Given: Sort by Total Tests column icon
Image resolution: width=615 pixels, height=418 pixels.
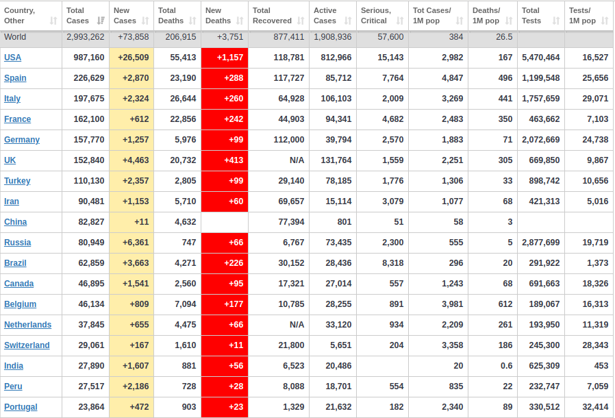Looking at the screenshot, I should point(556,21).
